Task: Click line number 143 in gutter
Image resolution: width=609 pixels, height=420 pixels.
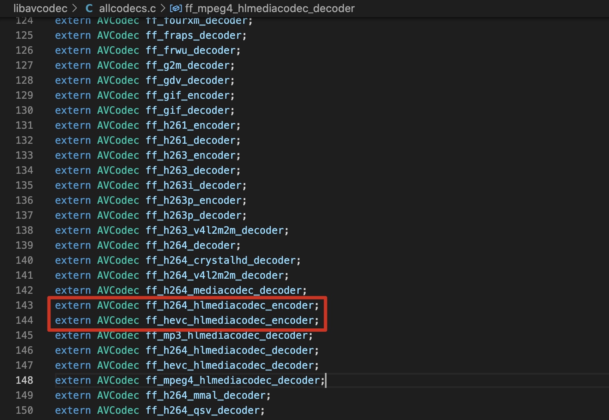Action: pyautogui.click(x=24, y=305)
